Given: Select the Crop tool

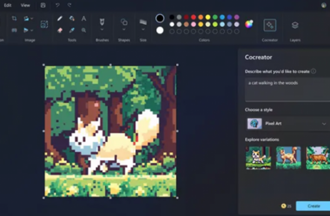Looking at the screenshot, I should (x=14, y=18).
